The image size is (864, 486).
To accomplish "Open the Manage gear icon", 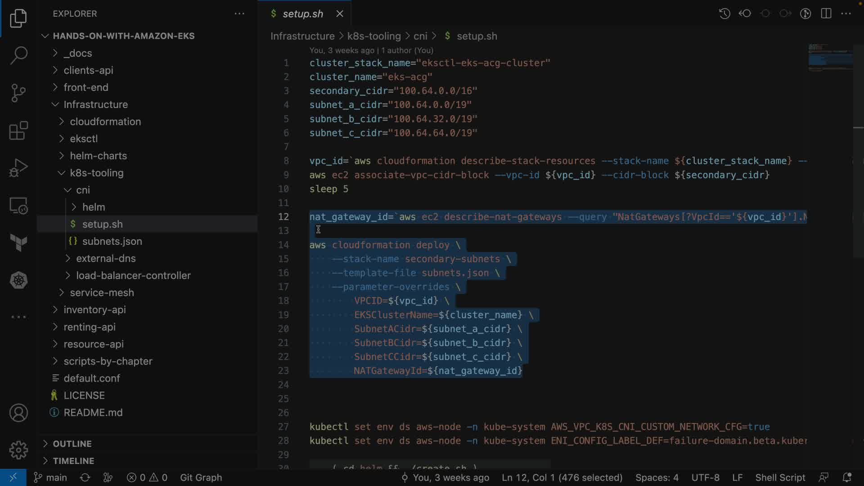I will (18, 450).
